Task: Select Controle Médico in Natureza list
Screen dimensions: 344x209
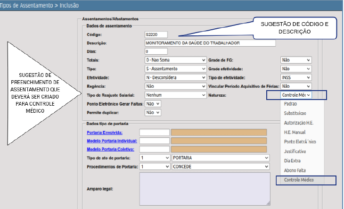Action: click(299, 180)
